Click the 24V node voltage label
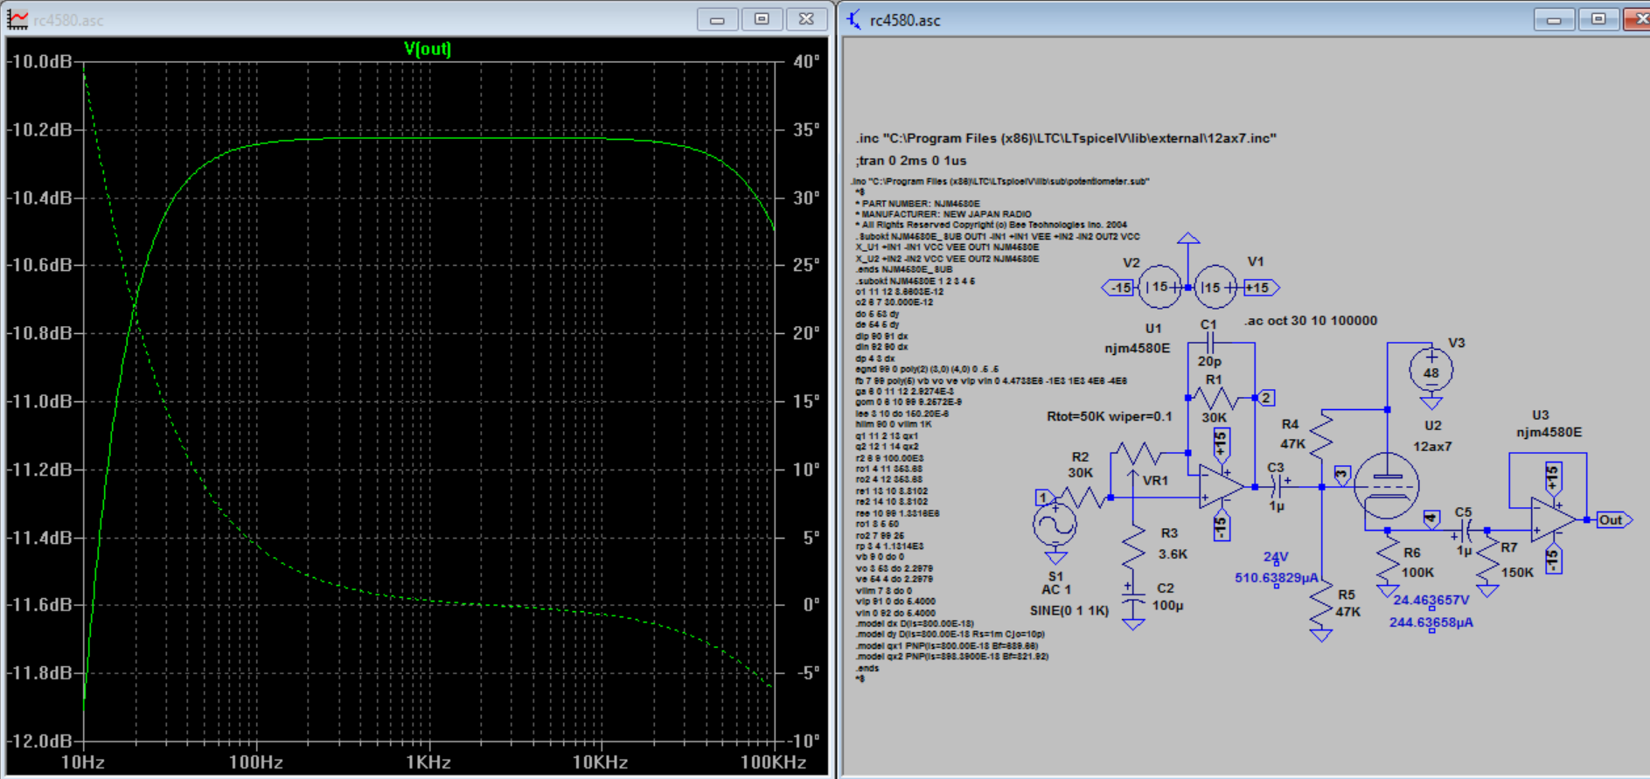This screenshot has height=779, width=1650. [1276, 556]
